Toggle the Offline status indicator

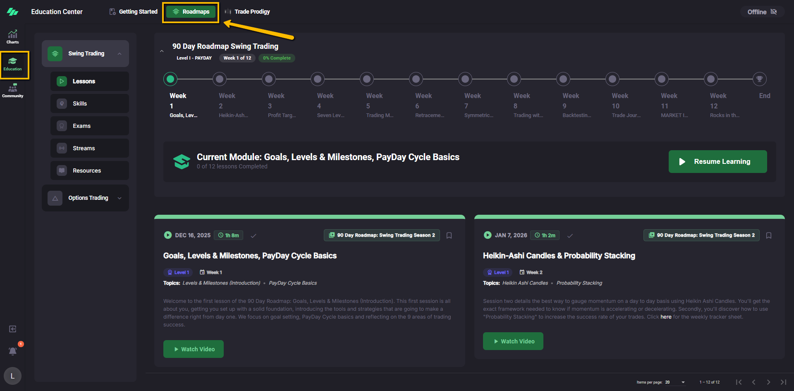(762, 12)
